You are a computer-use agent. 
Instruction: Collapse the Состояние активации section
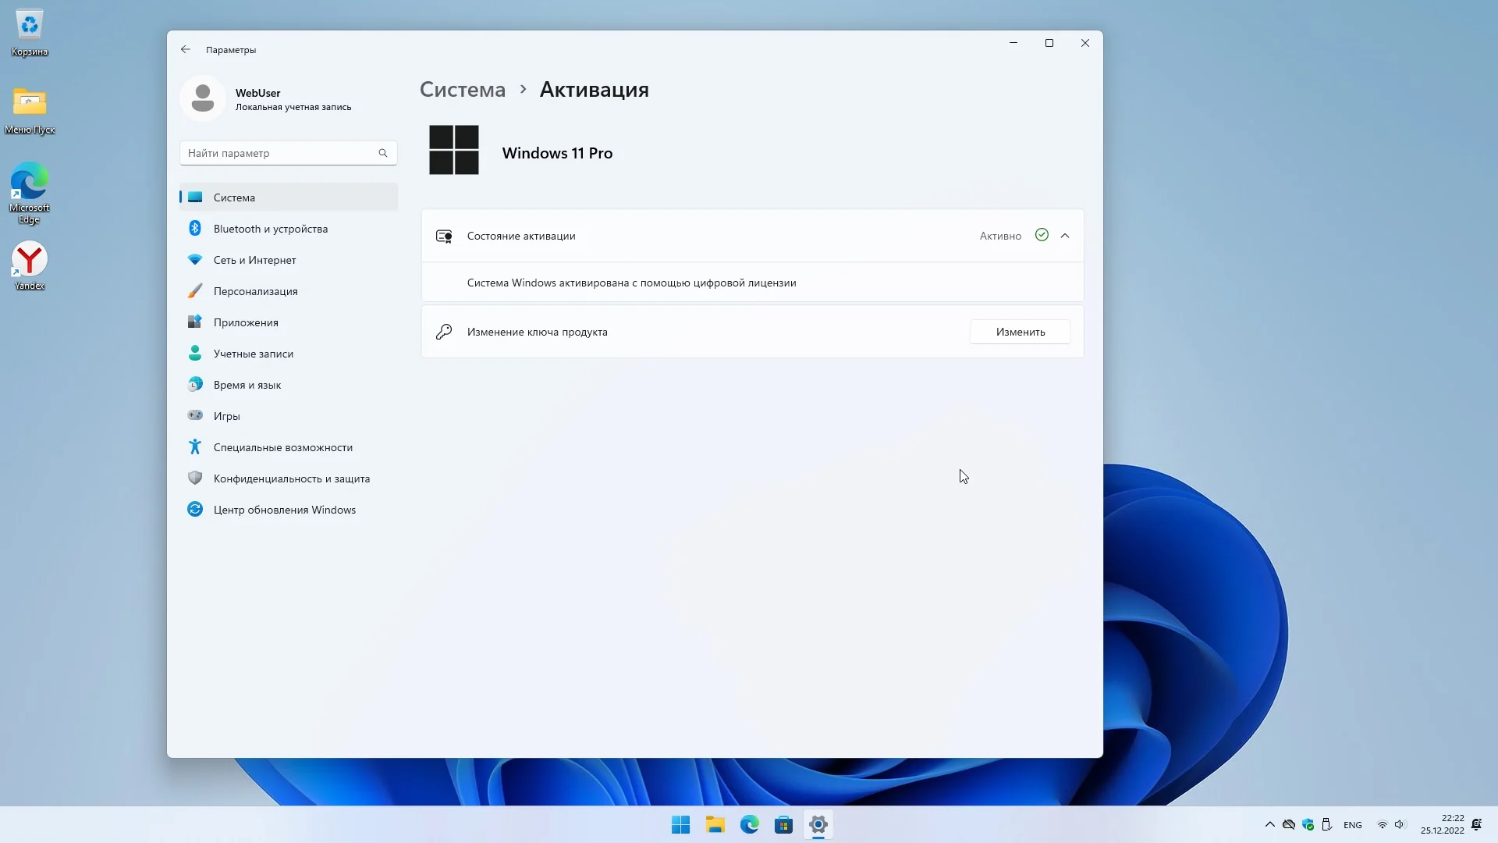pyautogui.click(x=1065, y=236)
